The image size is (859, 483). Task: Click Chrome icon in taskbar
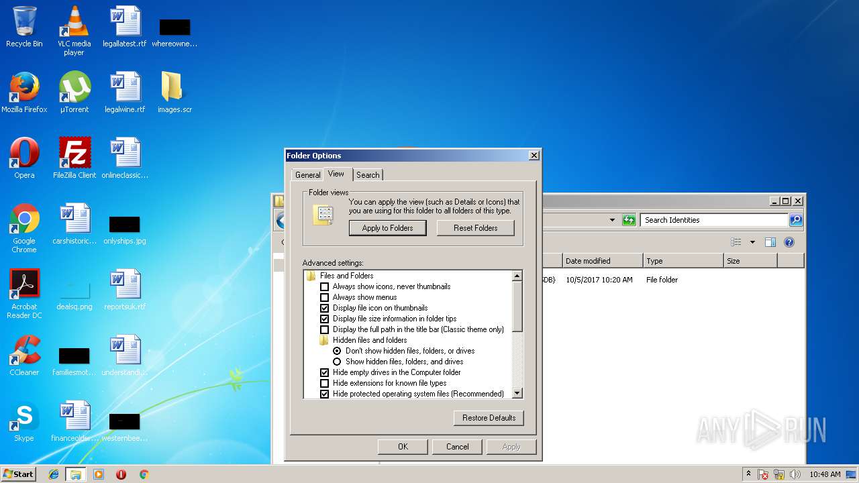coord(144,474)
